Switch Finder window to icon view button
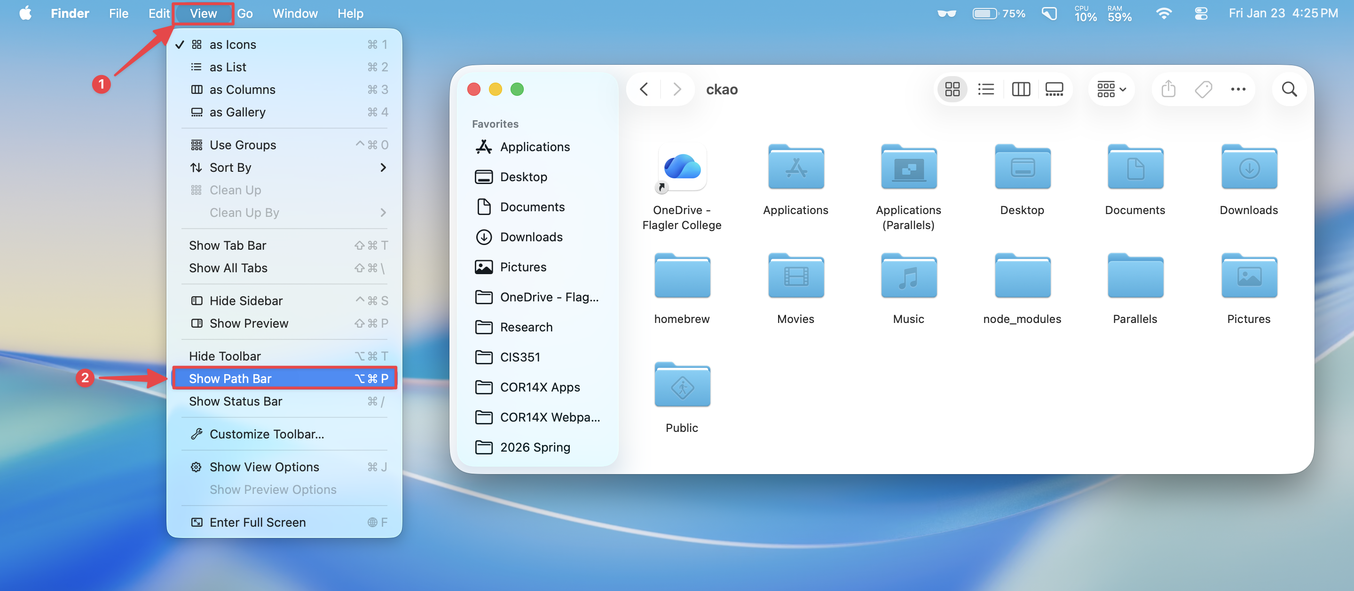The width and height of the screenshot is (1354, 591). [952, 89]
